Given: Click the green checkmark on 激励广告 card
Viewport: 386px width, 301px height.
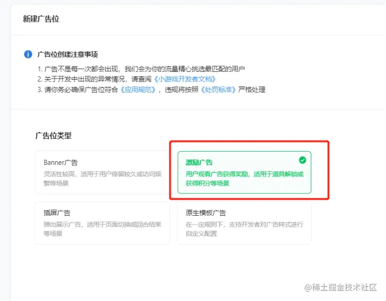Looking at the screenshot, I should pos(302,160).
